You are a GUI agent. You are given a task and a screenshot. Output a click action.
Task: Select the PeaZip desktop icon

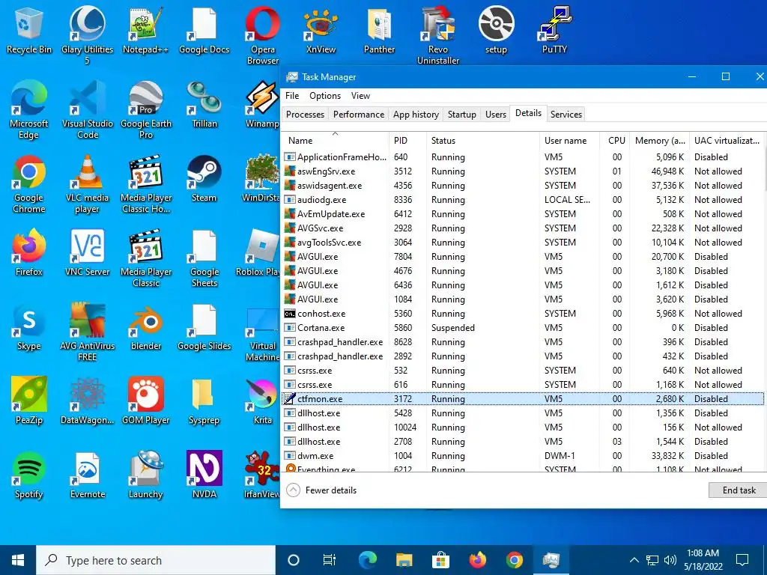[x=29, y=401]
